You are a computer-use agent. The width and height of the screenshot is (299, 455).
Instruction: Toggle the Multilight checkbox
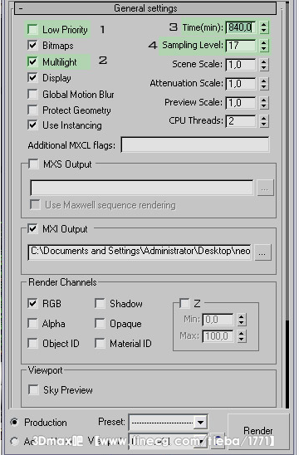[x=32, y=61]
